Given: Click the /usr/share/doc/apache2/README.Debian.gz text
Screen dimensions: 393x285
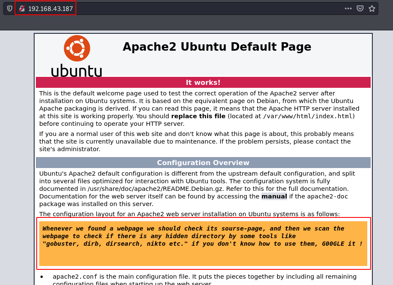Looking at the screenshot, I should tap(155, 189).
